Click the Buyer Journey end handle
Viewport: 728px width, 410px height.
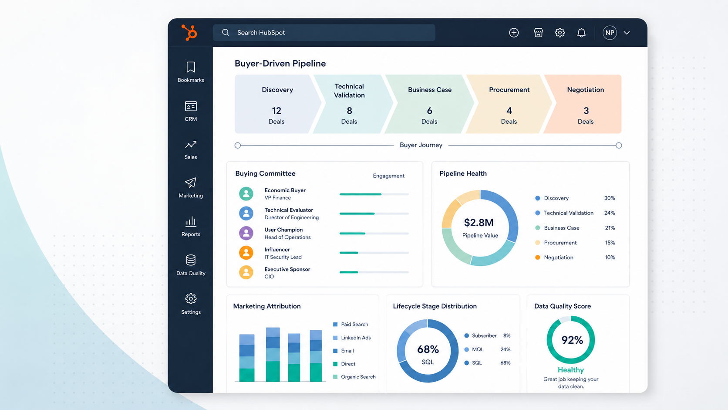619,146
